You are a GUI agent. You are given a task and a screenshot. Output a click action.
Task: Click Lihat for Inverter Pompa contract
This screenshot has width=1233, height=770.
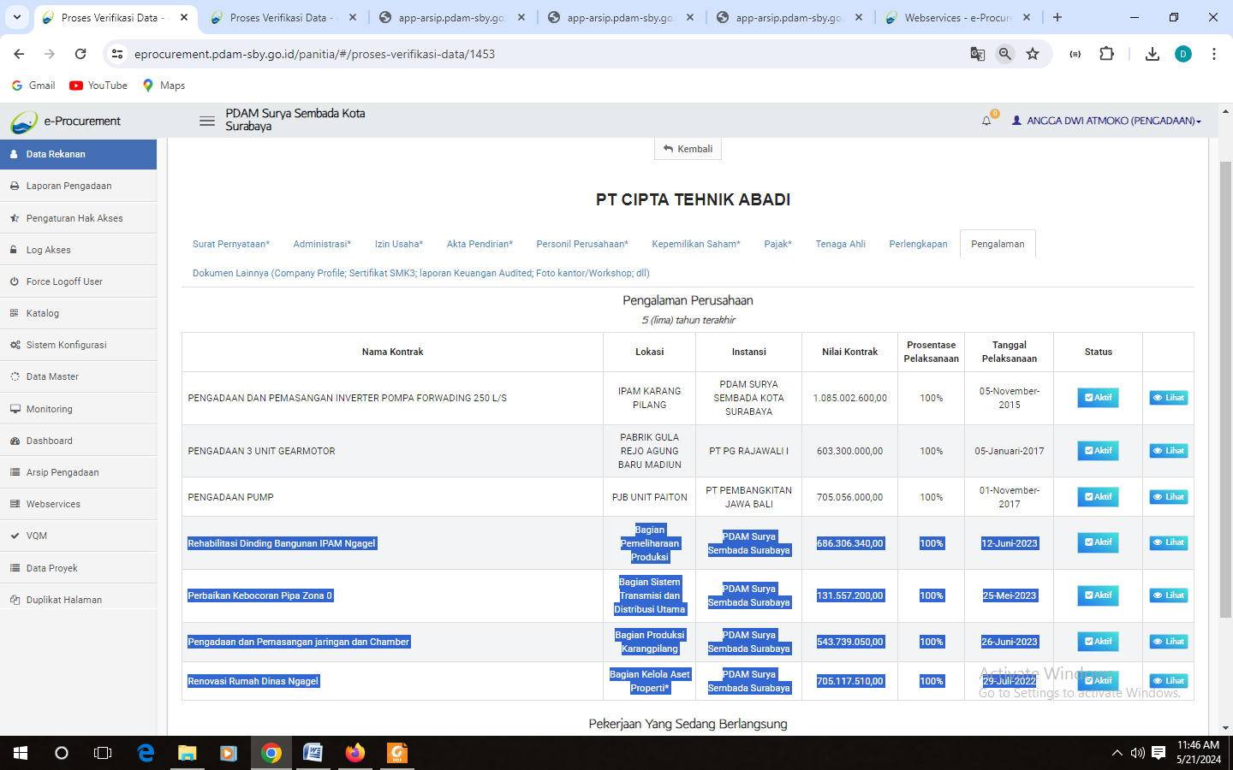(1169, 398)
